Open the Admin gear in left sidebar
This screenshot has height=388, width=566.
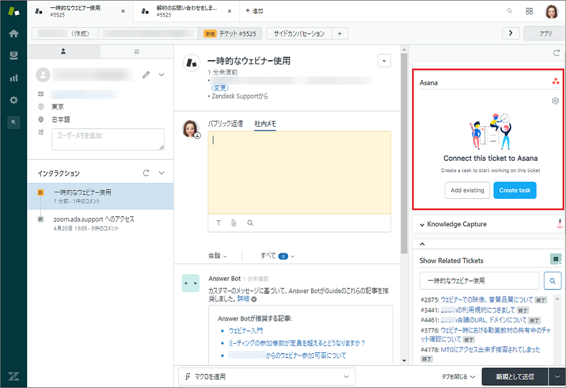click(x=14, y=100)
